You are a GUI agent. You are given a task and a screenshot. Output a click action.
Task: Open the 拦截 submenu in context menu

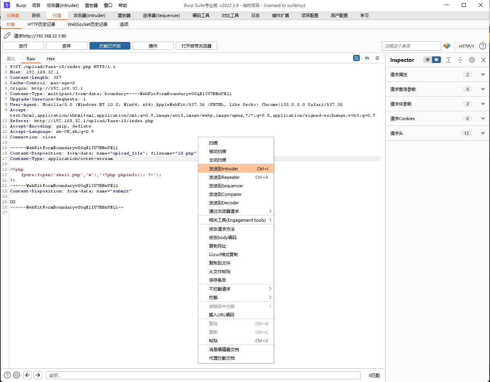[236, 297]
